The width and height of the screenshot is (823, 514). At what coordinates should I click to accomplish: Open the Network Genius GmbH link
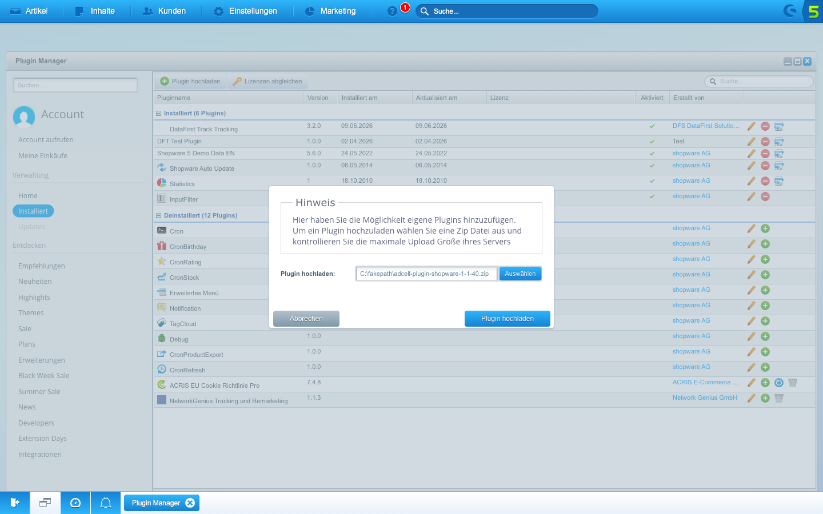pyautogui.click(x=705, y=397)
